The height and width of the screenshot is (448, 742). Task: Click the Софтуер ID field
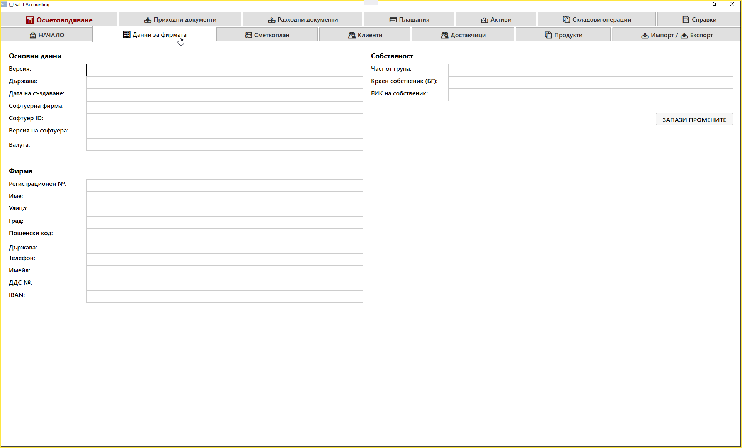(225, 120)
